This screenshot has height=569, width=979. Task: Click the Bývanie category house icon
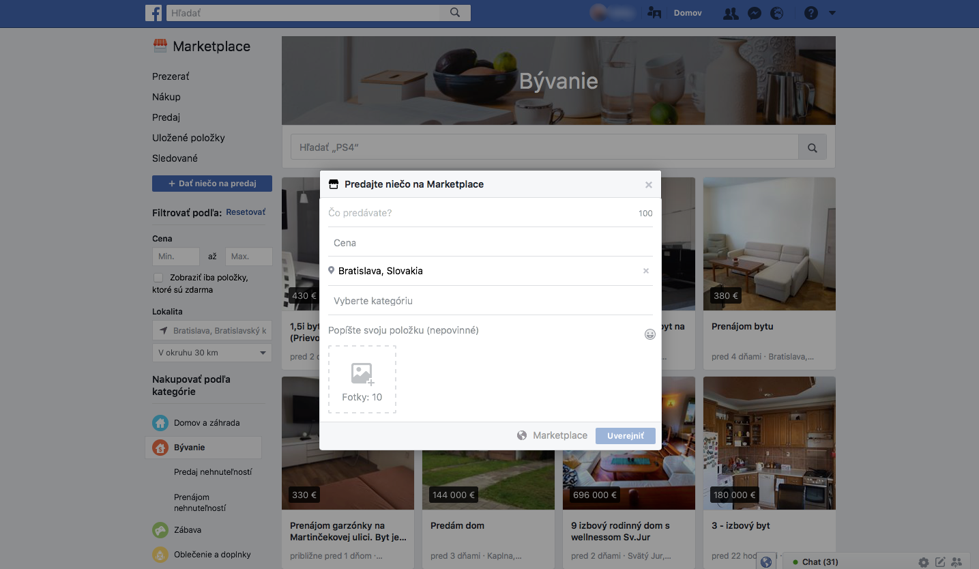point(160,448)
